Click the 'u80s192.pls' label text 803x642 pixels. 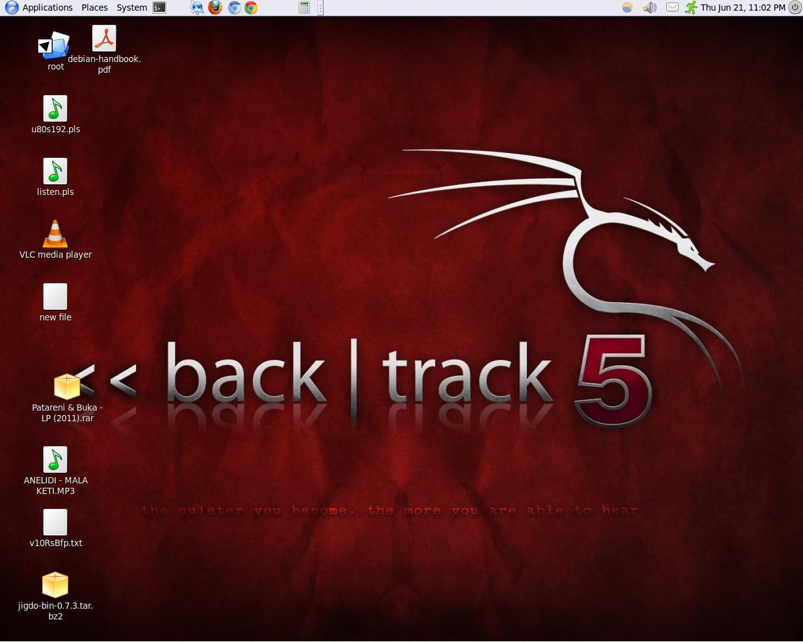coord(56,129)
